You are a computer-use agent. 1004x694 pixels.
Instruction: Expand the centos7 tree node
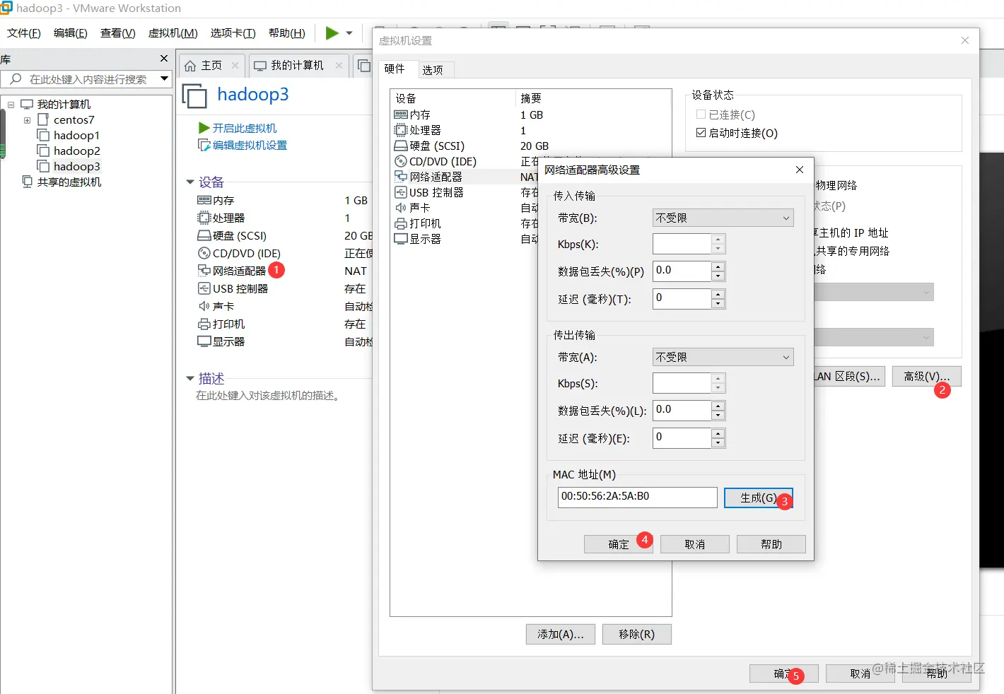[28, 120]
